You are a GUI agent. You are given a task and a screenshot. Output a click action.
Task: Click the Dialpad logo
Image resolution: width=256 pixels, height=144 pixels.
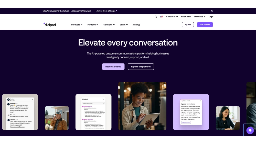pos(49,25)
